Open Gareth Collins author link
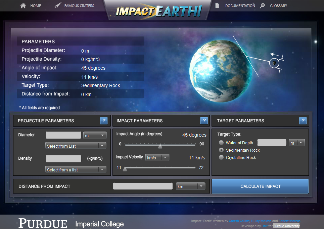The height and width of the screenshot is (229, 324). point(239,221)
